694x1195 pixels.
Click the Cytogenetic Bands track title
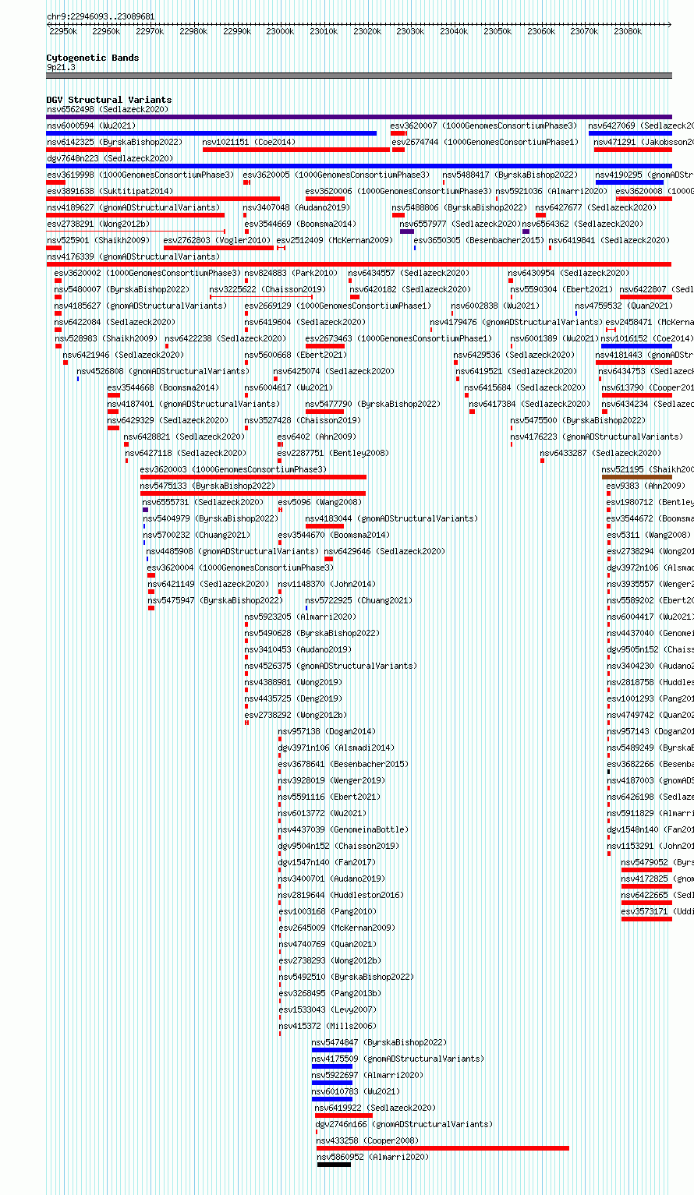(92, 58)
